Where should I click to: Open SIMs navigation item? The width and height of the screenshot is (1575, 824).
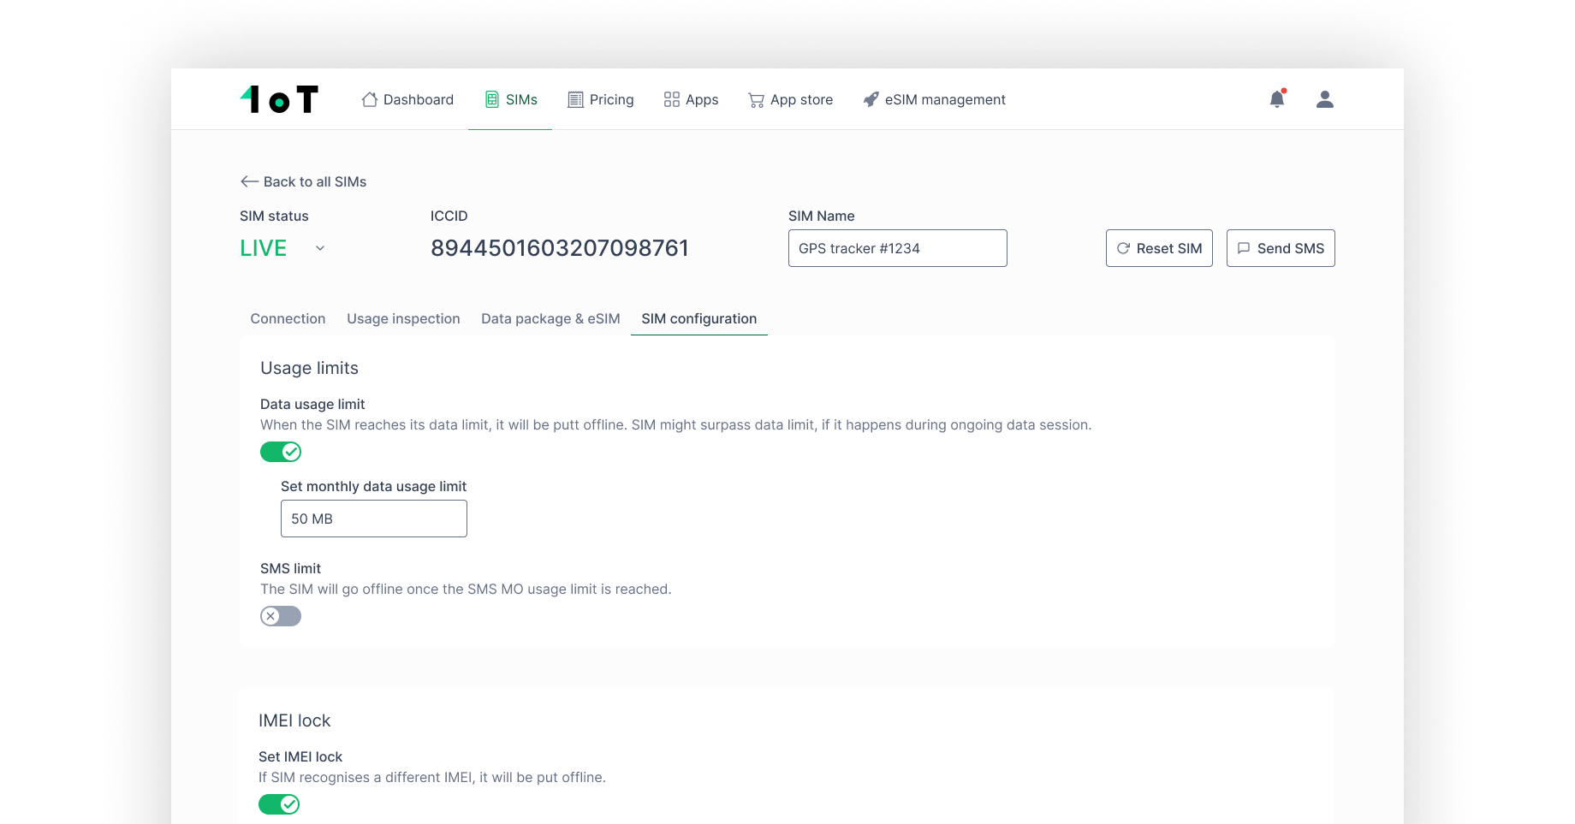tap(511, 99)
